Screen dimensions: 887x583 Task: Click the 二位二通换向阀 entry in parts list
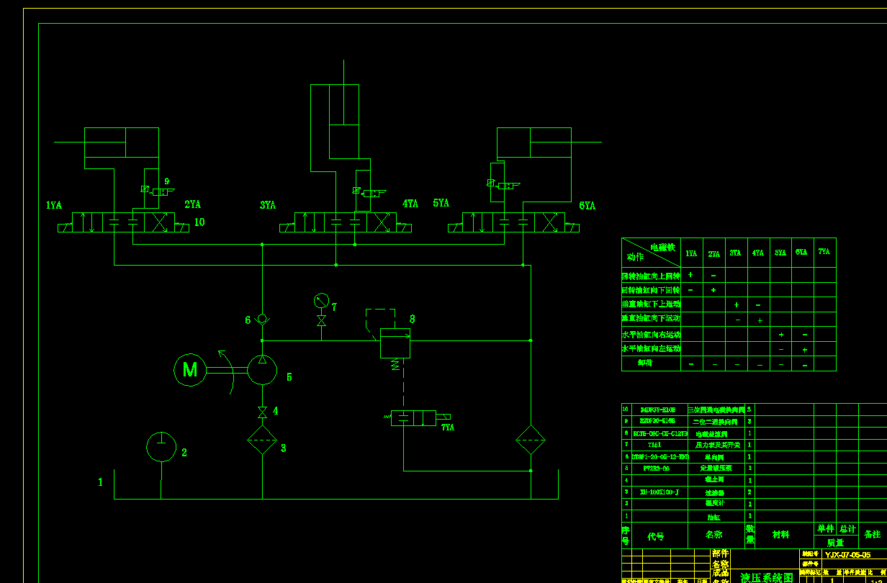coord(716,421)
